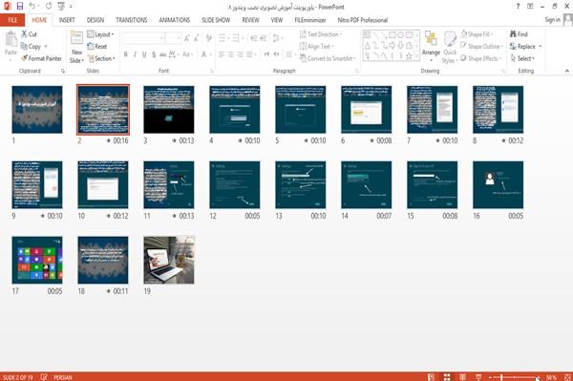Expand the Select dropdown in Editing
Screen dimensions: 573x381
coord(522,58)
